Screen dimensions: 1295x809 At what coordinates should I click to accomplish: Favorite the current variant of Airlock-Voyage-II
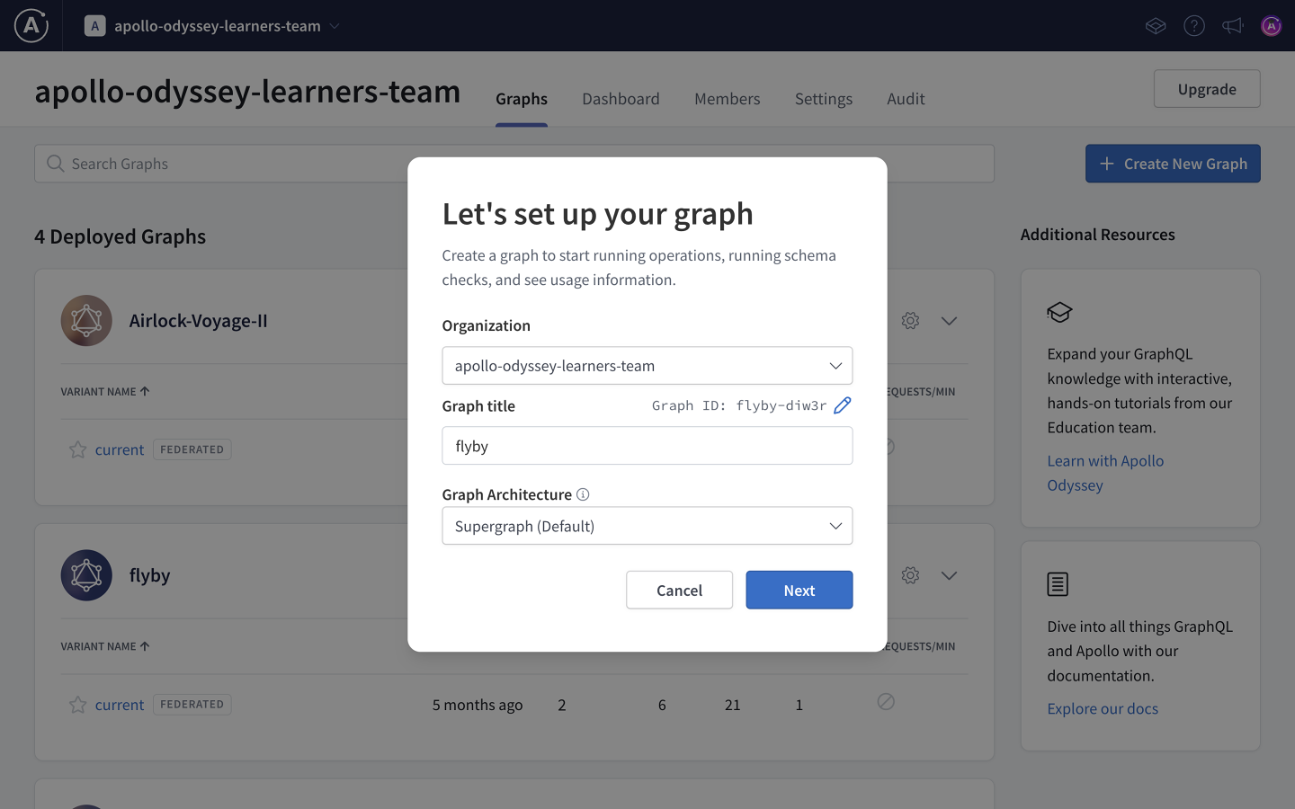click(77, 449)
